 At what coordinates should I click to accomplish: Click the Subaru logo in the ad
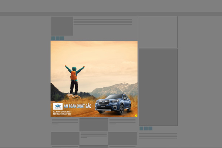pos(58,106)
